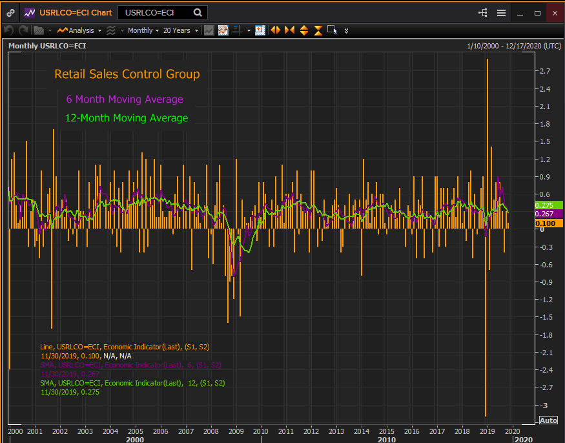Click the vertical compress arrows icon

[x=318, y=30]
